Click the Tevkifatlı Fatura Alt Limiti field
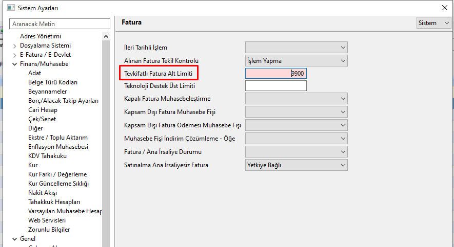The image size is (454, 247). click(275, 74)
